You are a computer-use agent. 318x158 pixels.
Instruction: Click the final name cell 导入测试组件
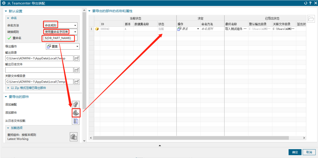coord(236,29)
